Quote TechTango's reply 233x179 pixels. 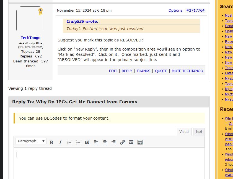[161, 71]
